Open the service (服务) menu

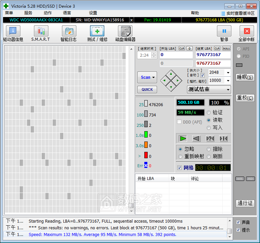28,13
